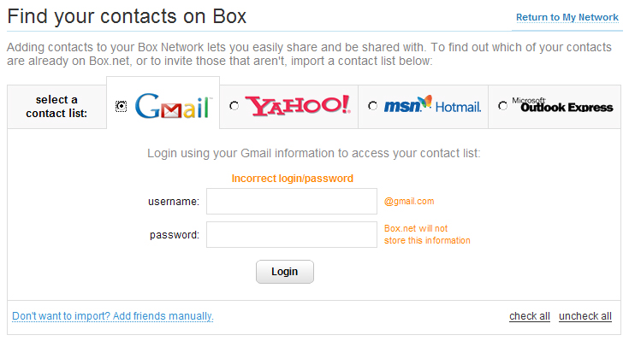Click the uncheck all link
This screenshot has width=629, height=341.
coord(585,316)
